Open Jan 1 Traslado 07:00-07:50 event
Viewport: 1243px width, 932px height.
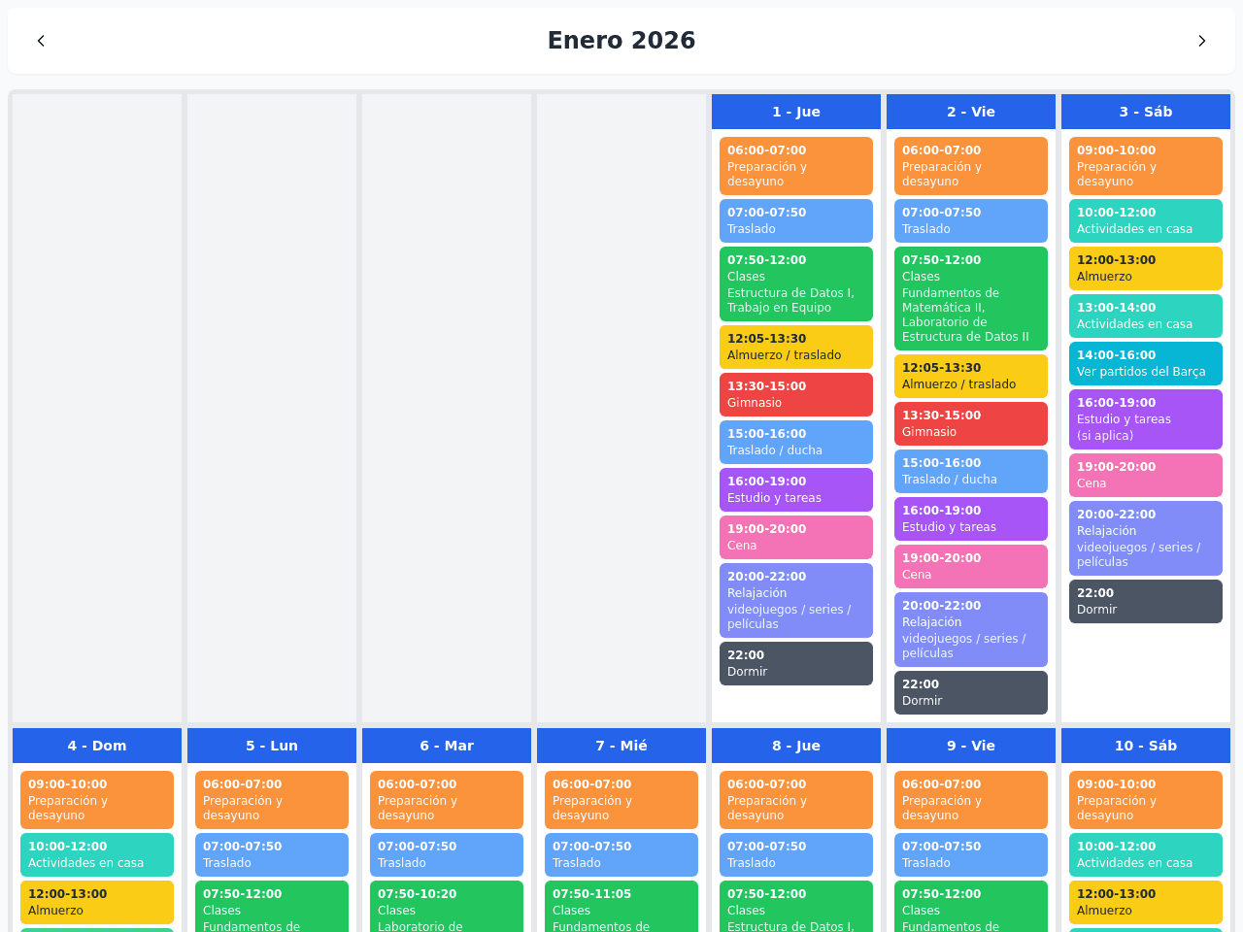click(x=796, y=220)
